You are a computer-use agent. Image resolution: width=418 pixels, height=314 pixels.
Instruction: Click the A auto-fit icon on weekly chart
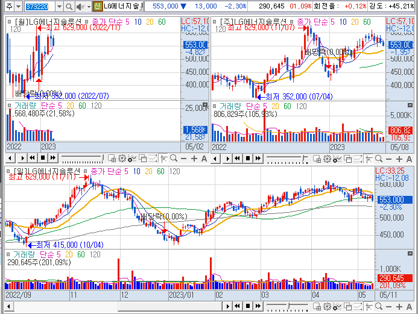coord(409,159)
